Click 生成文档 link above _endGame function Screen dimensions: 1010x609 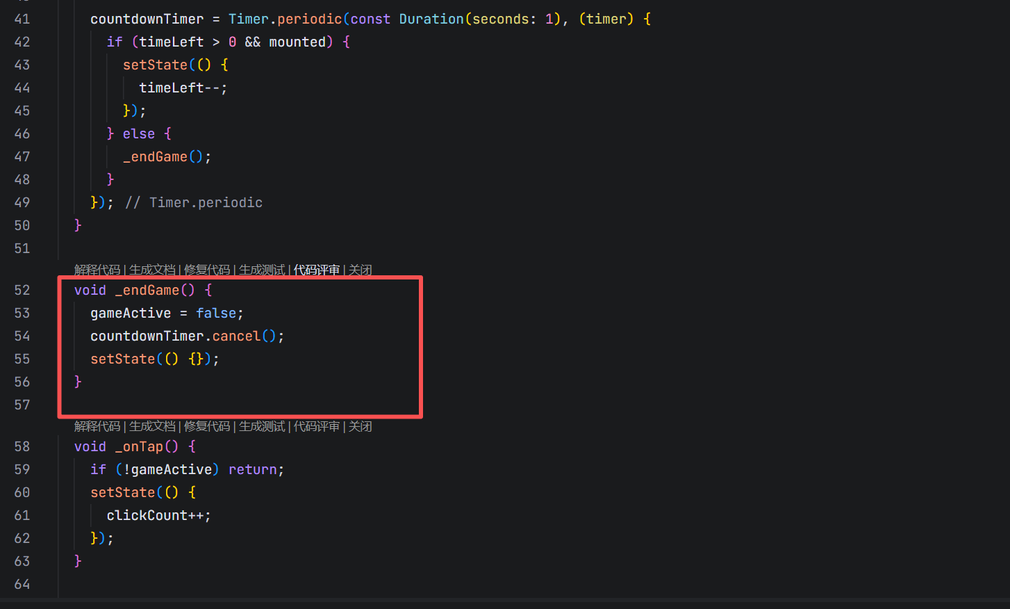(x=152, y=270)
